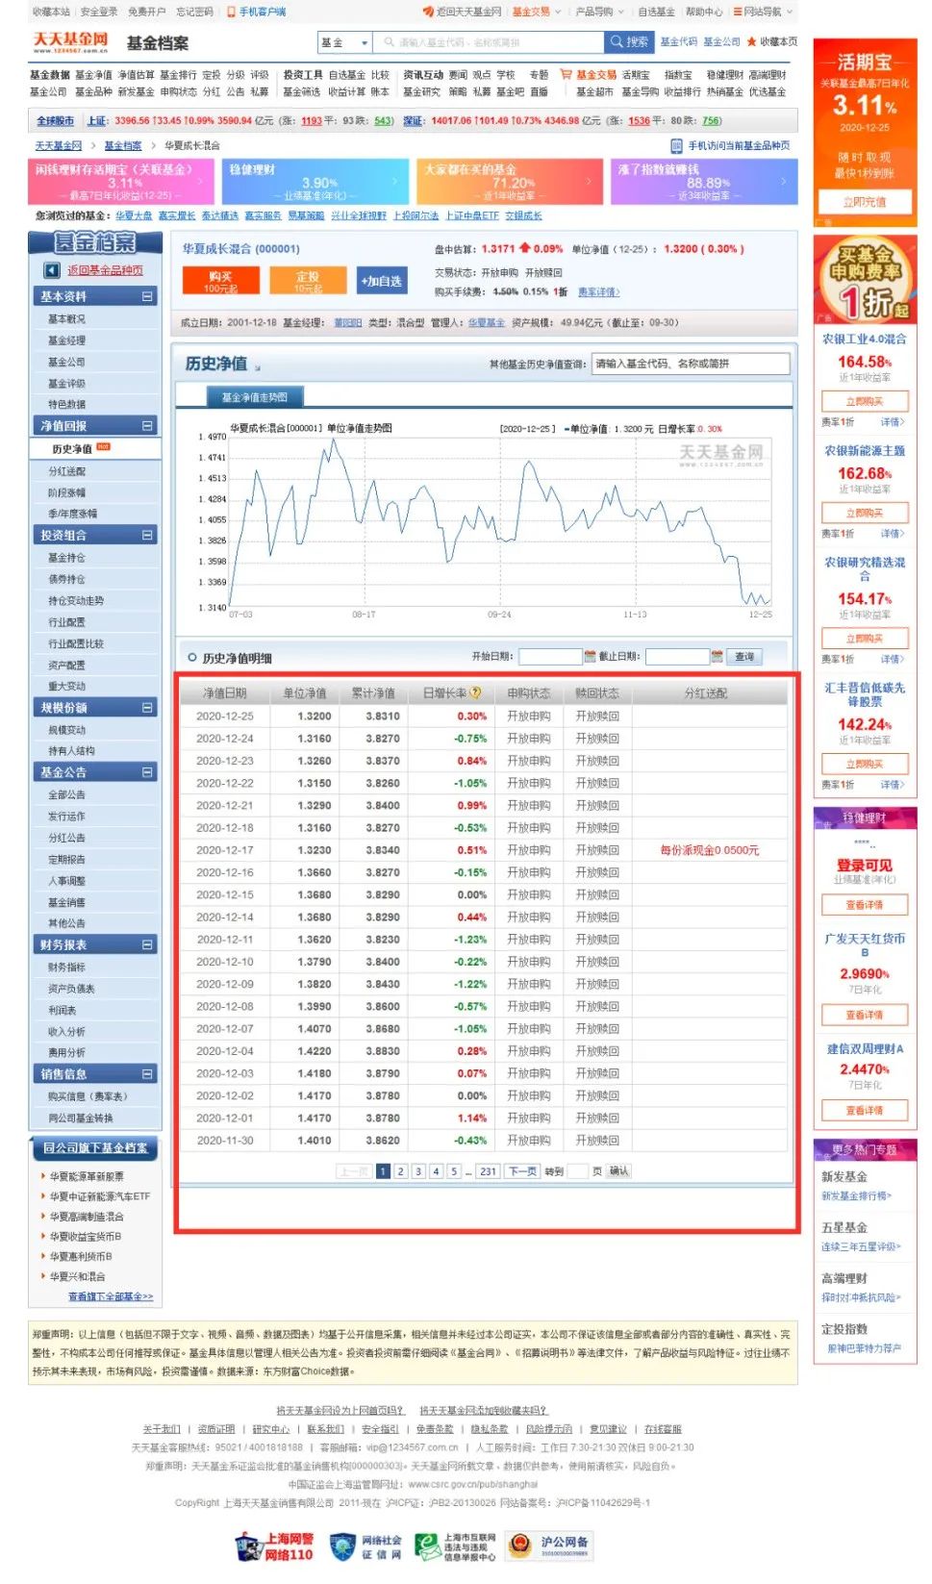The height and width of the screenshot is (1584, 932).
Task: Open the start date calendar icon
Action: point(590,657)
